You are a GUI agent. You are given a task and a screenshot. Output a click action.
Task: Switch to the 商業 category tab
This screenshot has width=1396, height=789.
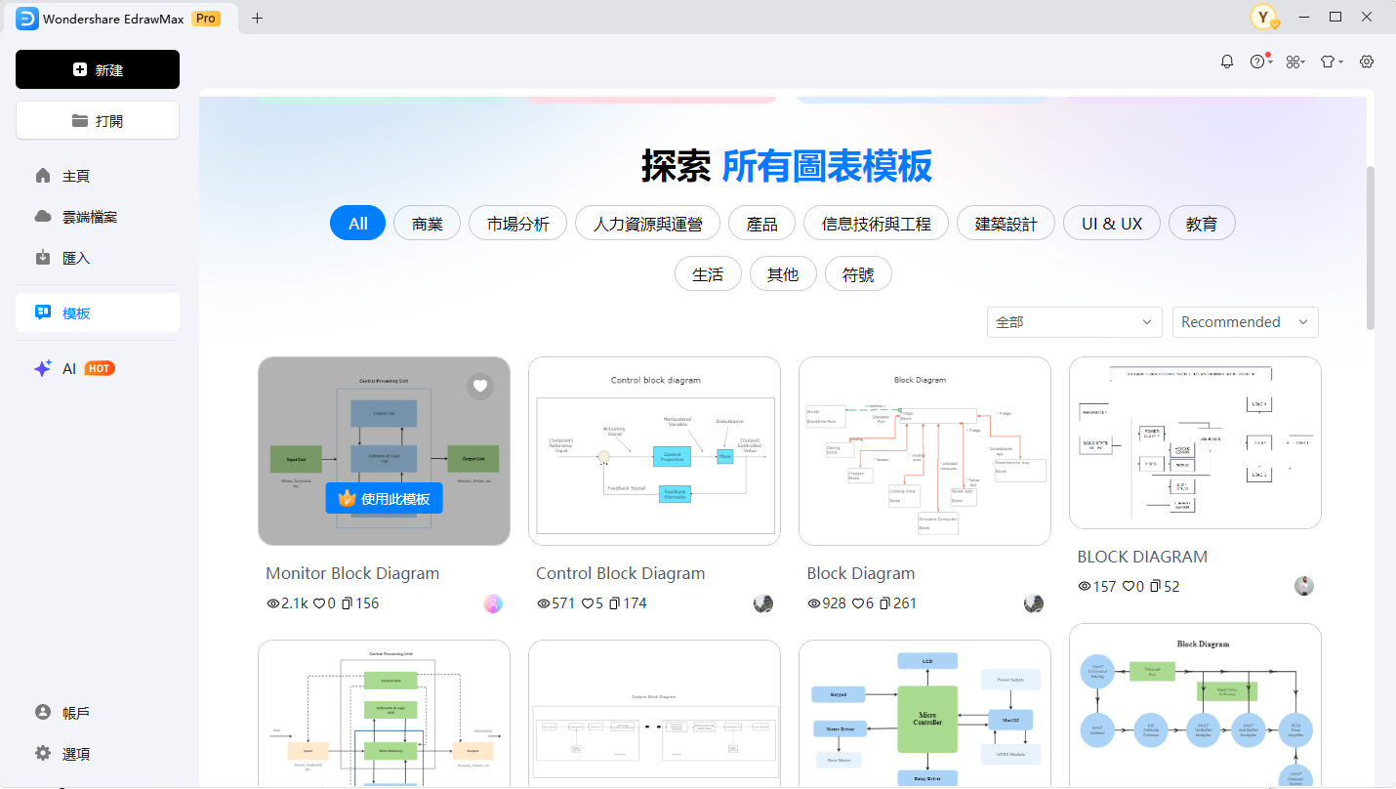point(427,223)
